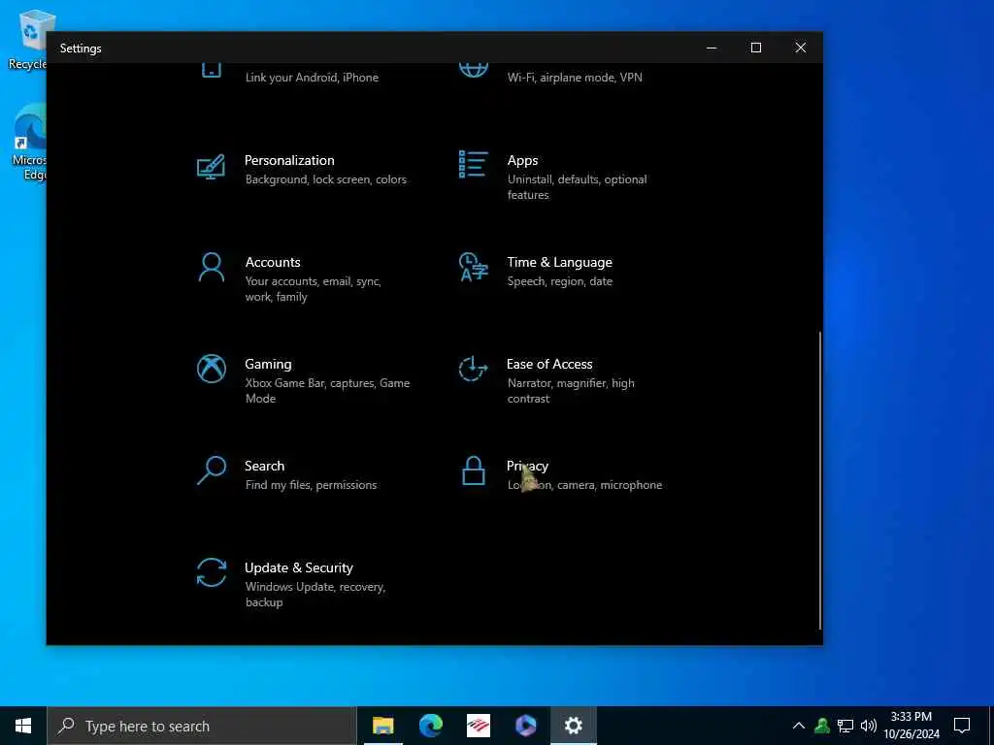Open the network tray icon

coord(845,726)
